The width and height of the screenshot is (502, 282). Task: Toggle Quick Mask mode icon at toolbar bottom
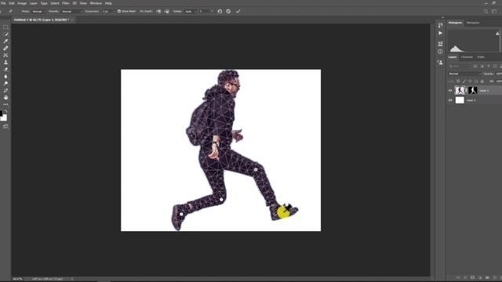pyautogui.click(x=5, y=126)
